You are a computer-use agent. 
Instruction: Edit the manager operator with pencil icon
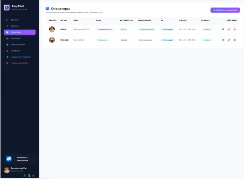coord(229,40)
